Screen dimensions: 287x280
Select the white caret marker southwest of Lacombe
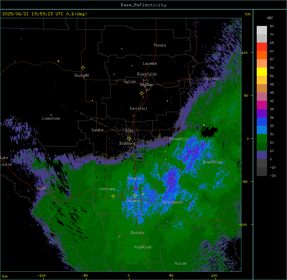[x=132, y=66]
